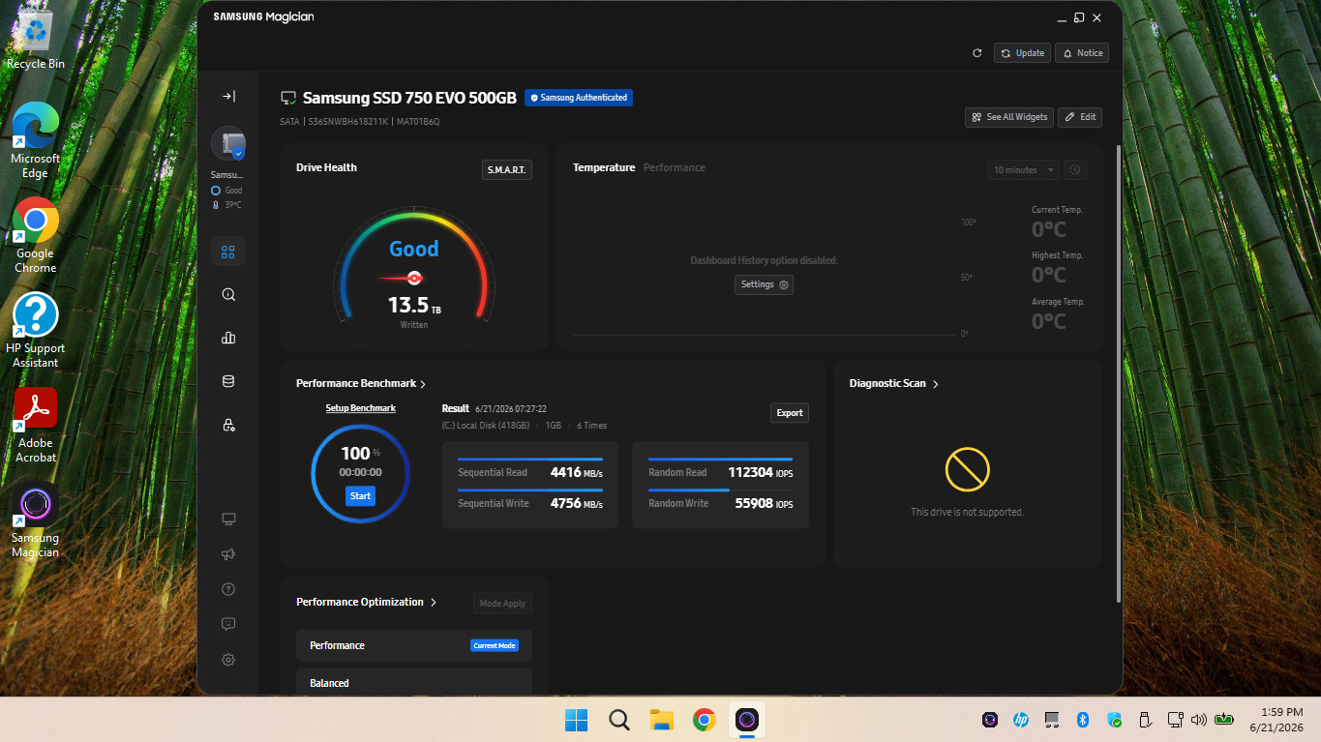Image resolution: width=1321 pixels, height=742 pixels.
Task: Select the Samsung drive thumbnail in sidebar
Action: [x=228, y=143]
